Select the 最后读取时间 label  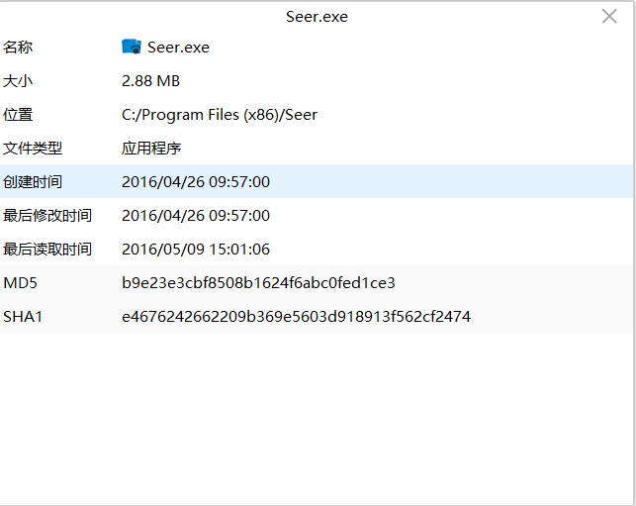point(47,249)
